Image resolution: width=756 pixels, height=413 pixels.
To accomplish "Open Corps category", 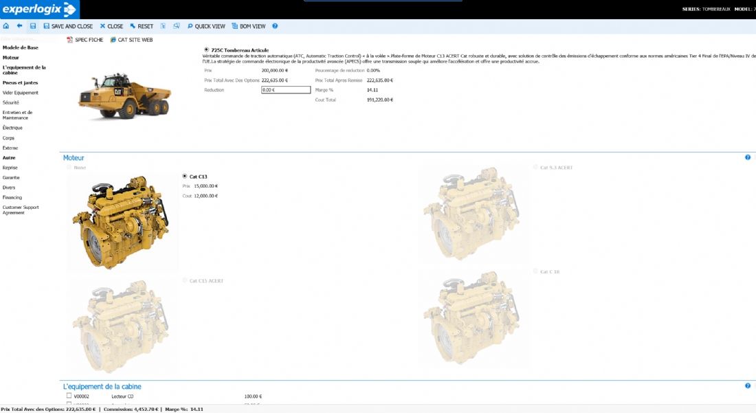I will coord(8,138).
